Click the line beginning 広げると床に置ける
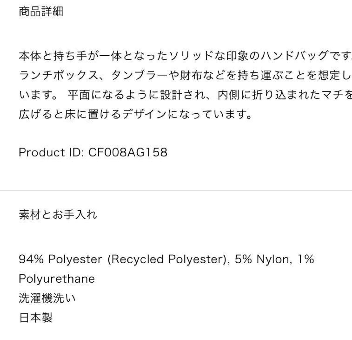The width and height of the screenshot is (352, 340). 136,115
